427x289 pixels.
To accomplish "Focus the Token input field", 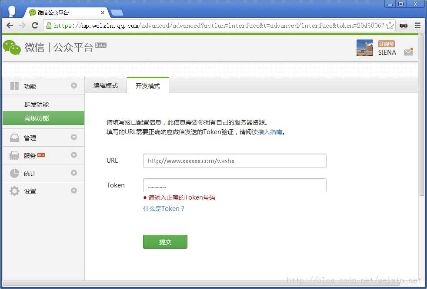I will pyautogui.click(x=234, y=185).
